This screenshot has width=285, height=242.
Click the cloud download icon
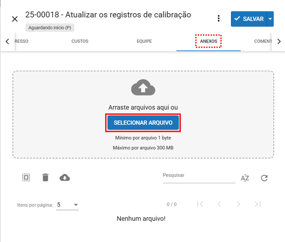click(x=65, y=178)
